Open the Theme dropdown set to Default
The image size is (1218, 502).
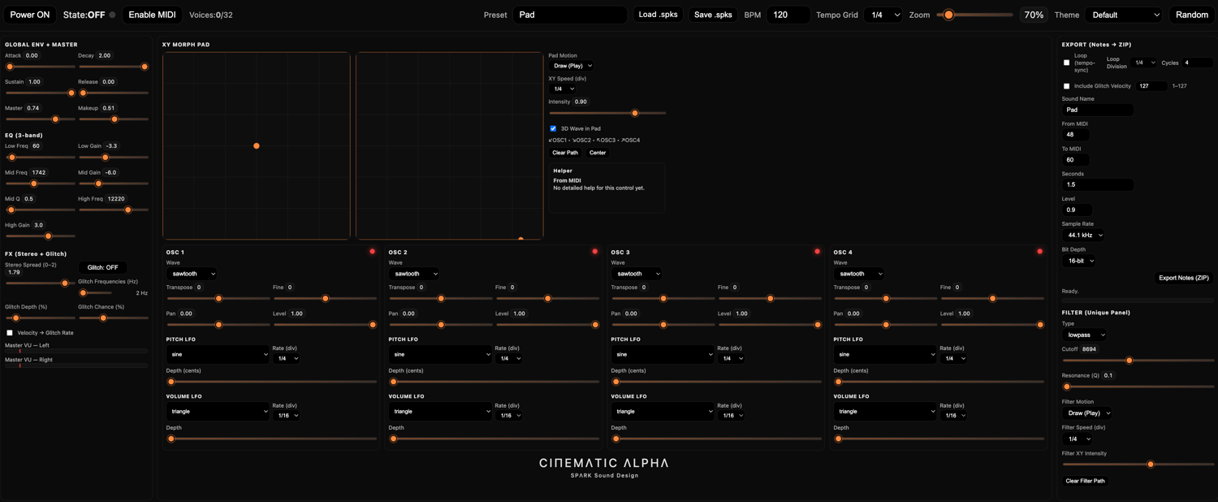(x=1124, y=15)
